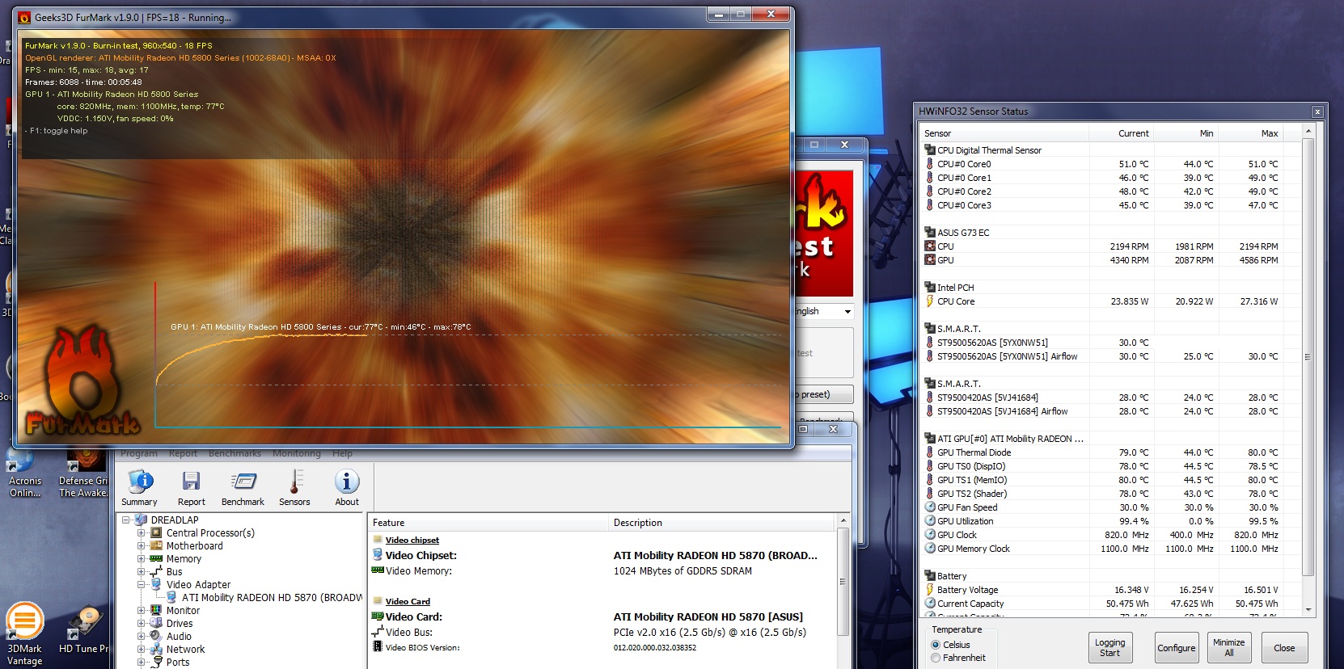Viewport: 1344px width, 669px height.
Task: Select the Monitor tree item
Action: [183, 611]
